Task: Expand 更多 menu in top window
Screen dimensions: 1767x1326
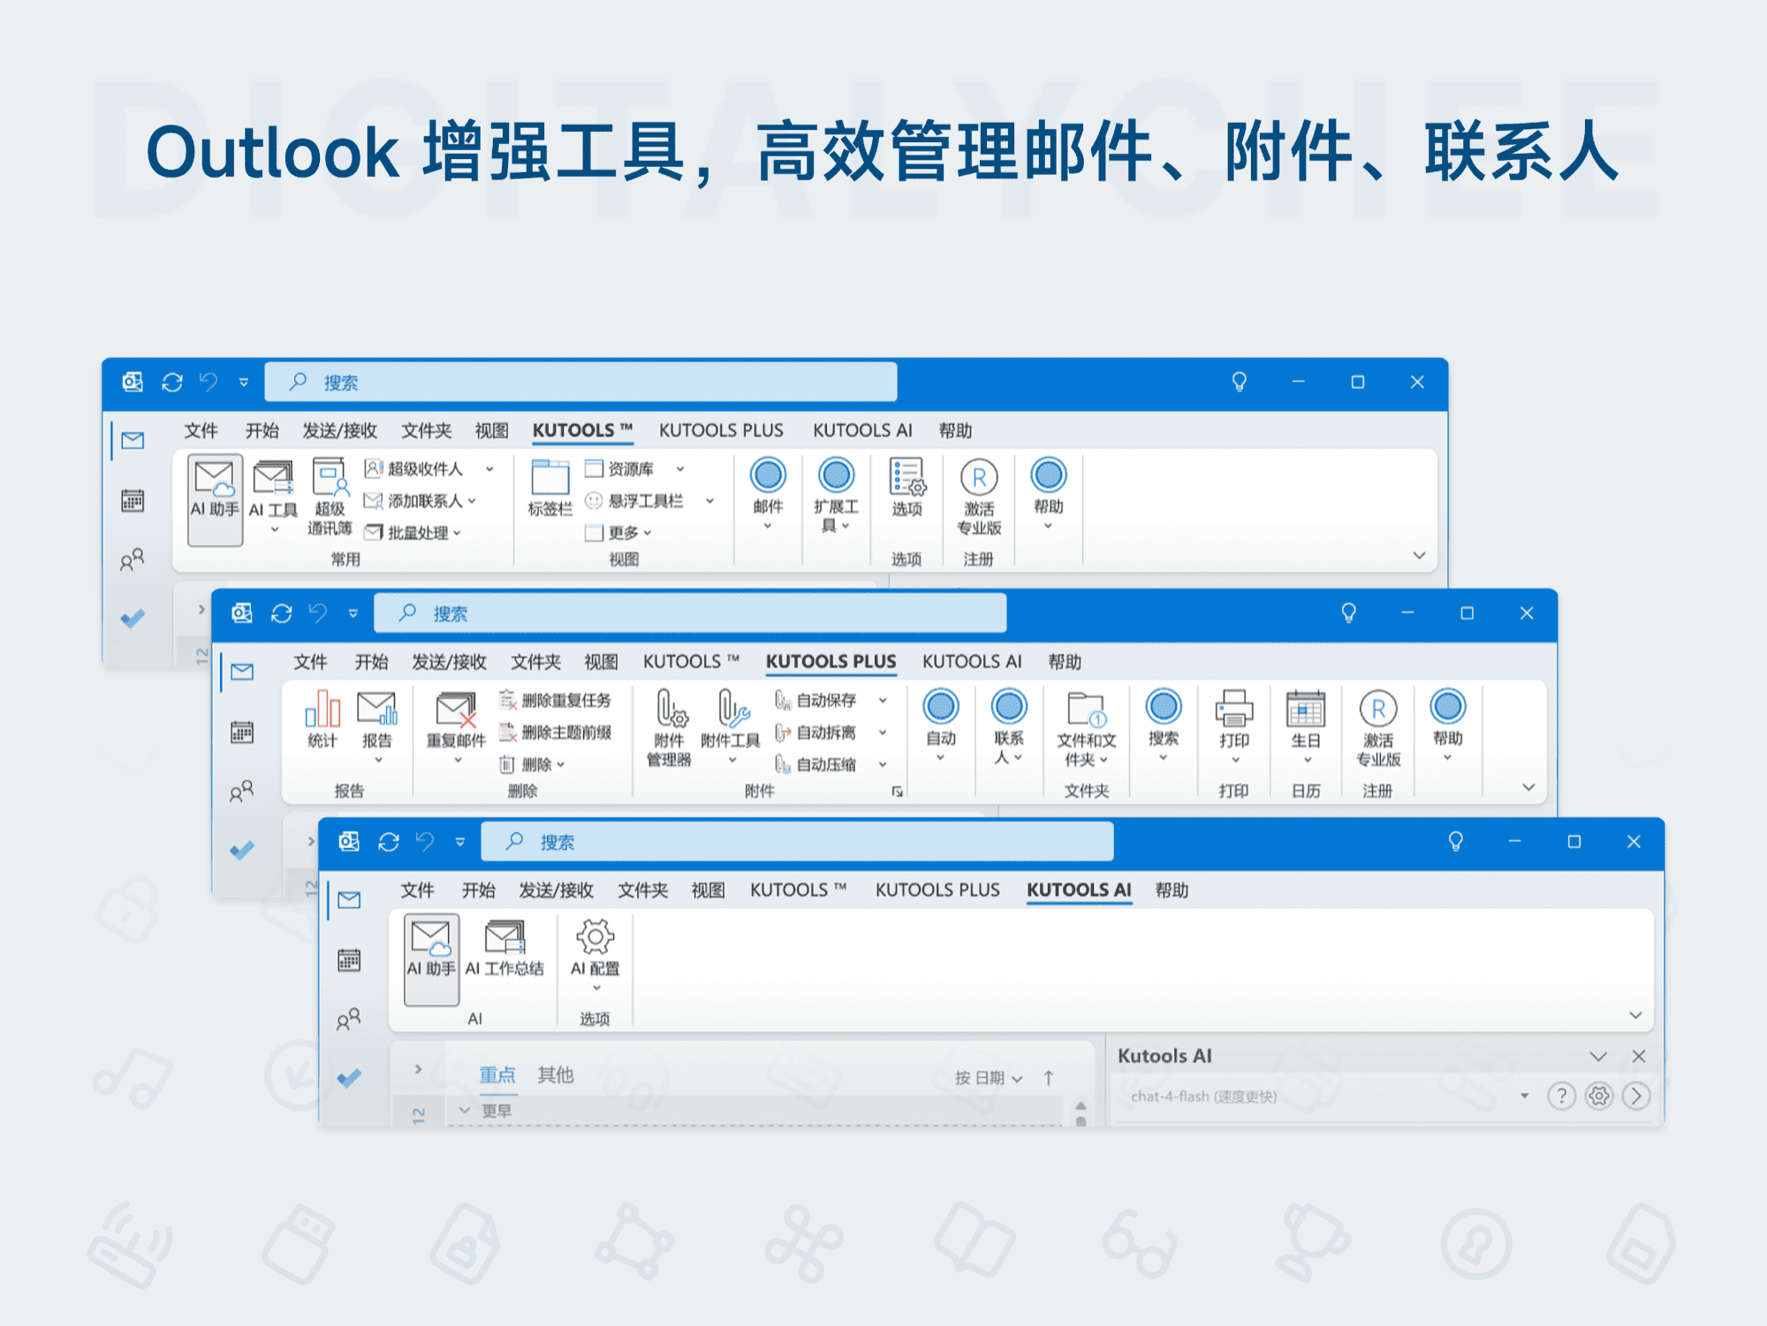Action: 618,533
